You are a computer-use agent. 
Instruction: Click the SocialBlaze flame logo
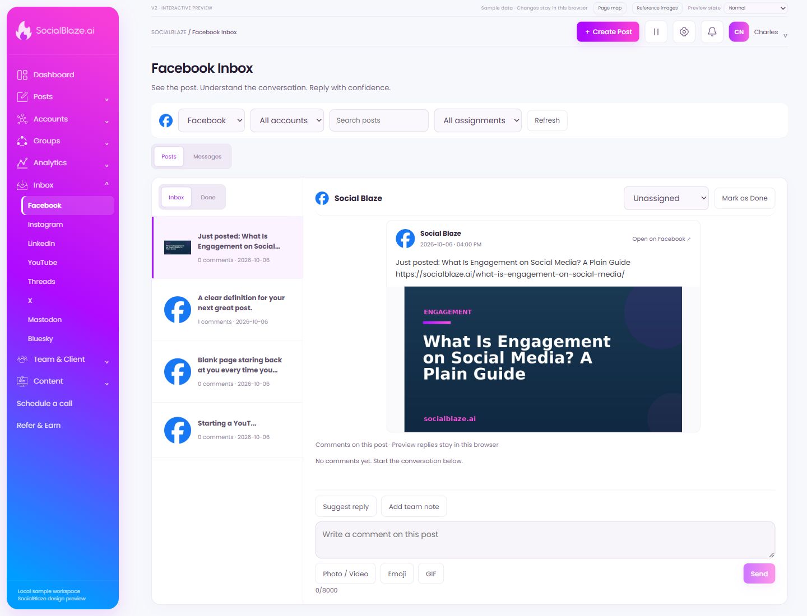[x=24, y=30]
